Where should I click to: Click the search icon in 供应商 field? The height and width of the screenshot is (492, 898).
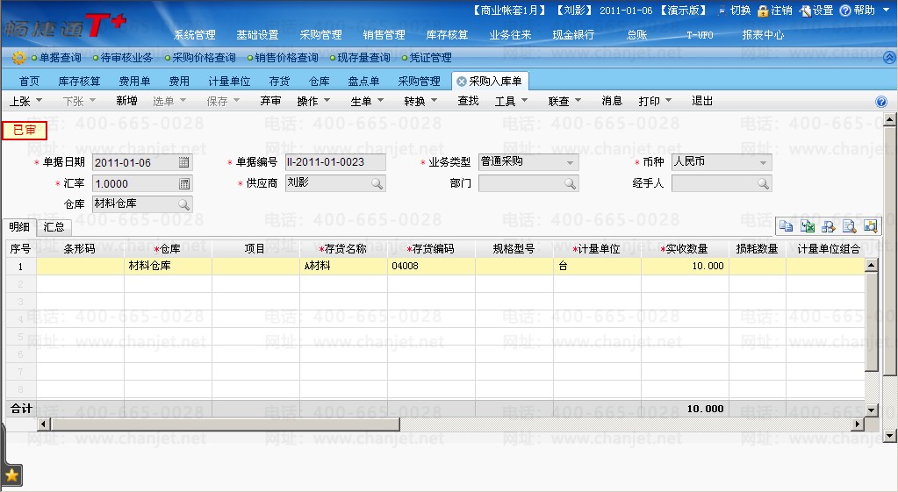[x=377, y=183]
